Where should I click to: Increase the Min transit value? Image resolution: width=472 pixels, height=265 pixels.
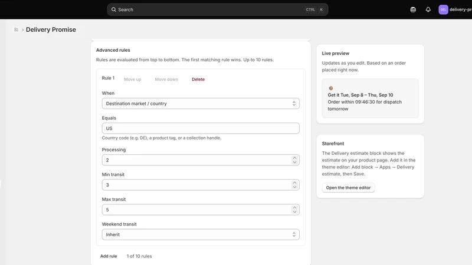click(x=294, y=183)
